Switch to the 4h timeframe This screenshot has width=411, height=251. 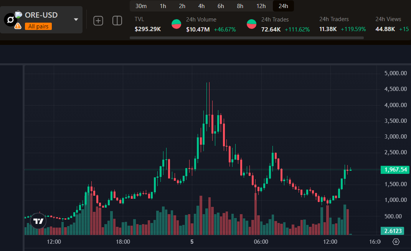(x=201, y=6)
